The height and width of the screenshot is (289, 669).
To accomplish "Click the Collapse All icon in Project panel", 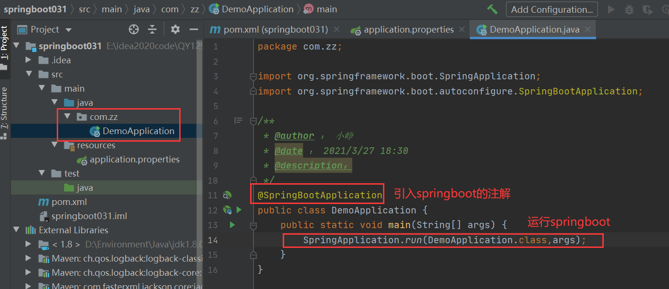I will (x=152, y=29).
